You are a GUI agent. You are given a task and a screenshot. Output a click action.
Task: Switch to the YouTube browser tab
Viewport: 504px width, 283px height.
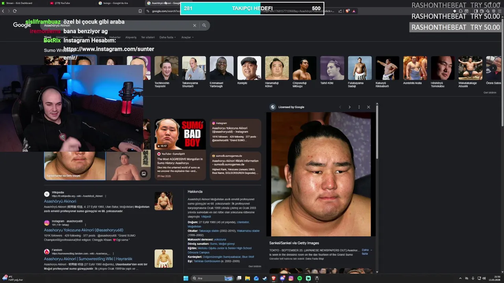[x=73, y=3]
